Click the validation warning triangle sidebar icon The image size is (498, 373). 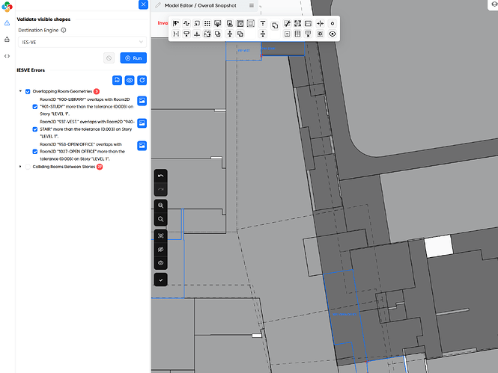(x=7, y=22)
